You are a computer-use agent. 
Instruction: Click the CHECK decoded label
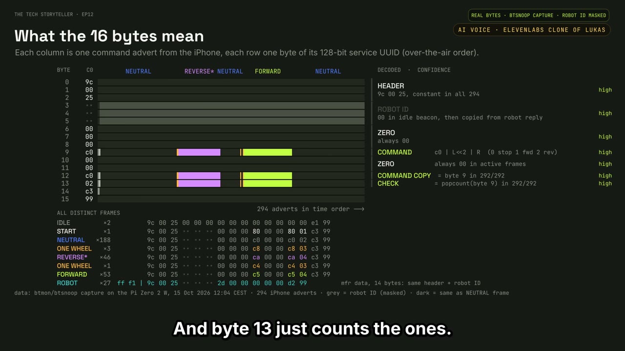[x=388, y=183]
